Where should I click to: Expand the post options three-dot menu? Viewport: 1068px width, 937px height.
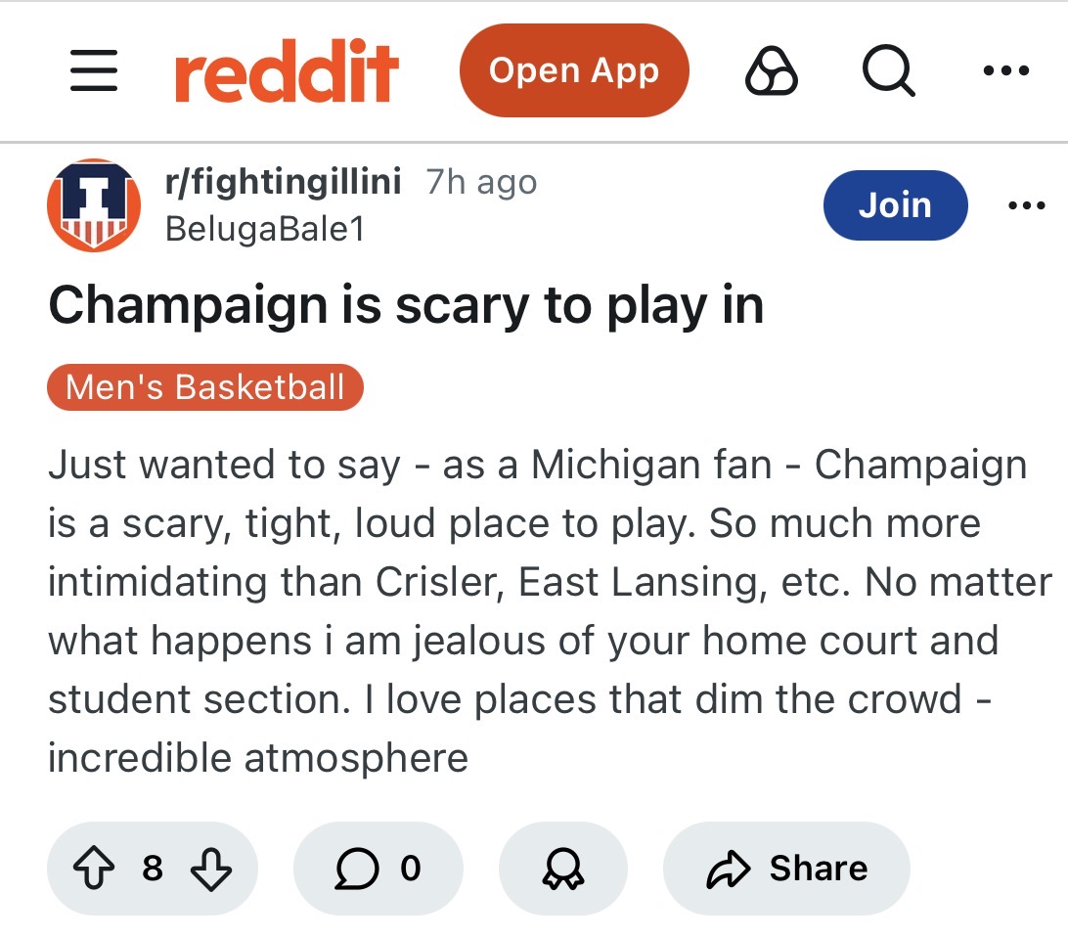[x=1026, y=205]
